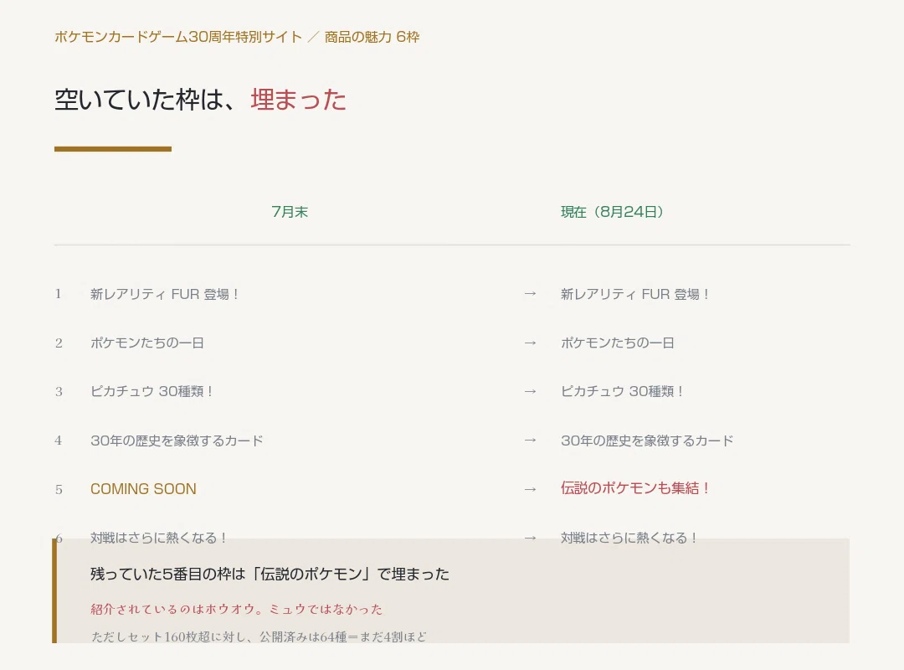Screen dimensions: 904x670
Task: Select the 7月末 column header
Action: tap(290, 212)
